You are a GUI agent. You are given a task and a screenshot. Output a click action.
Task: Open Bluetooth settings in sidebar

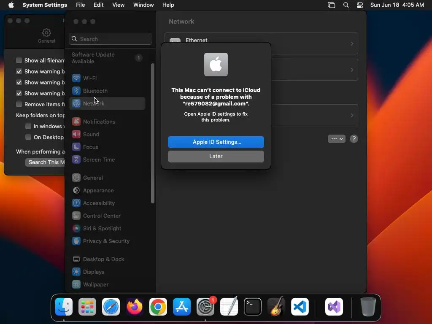point(107,91)
